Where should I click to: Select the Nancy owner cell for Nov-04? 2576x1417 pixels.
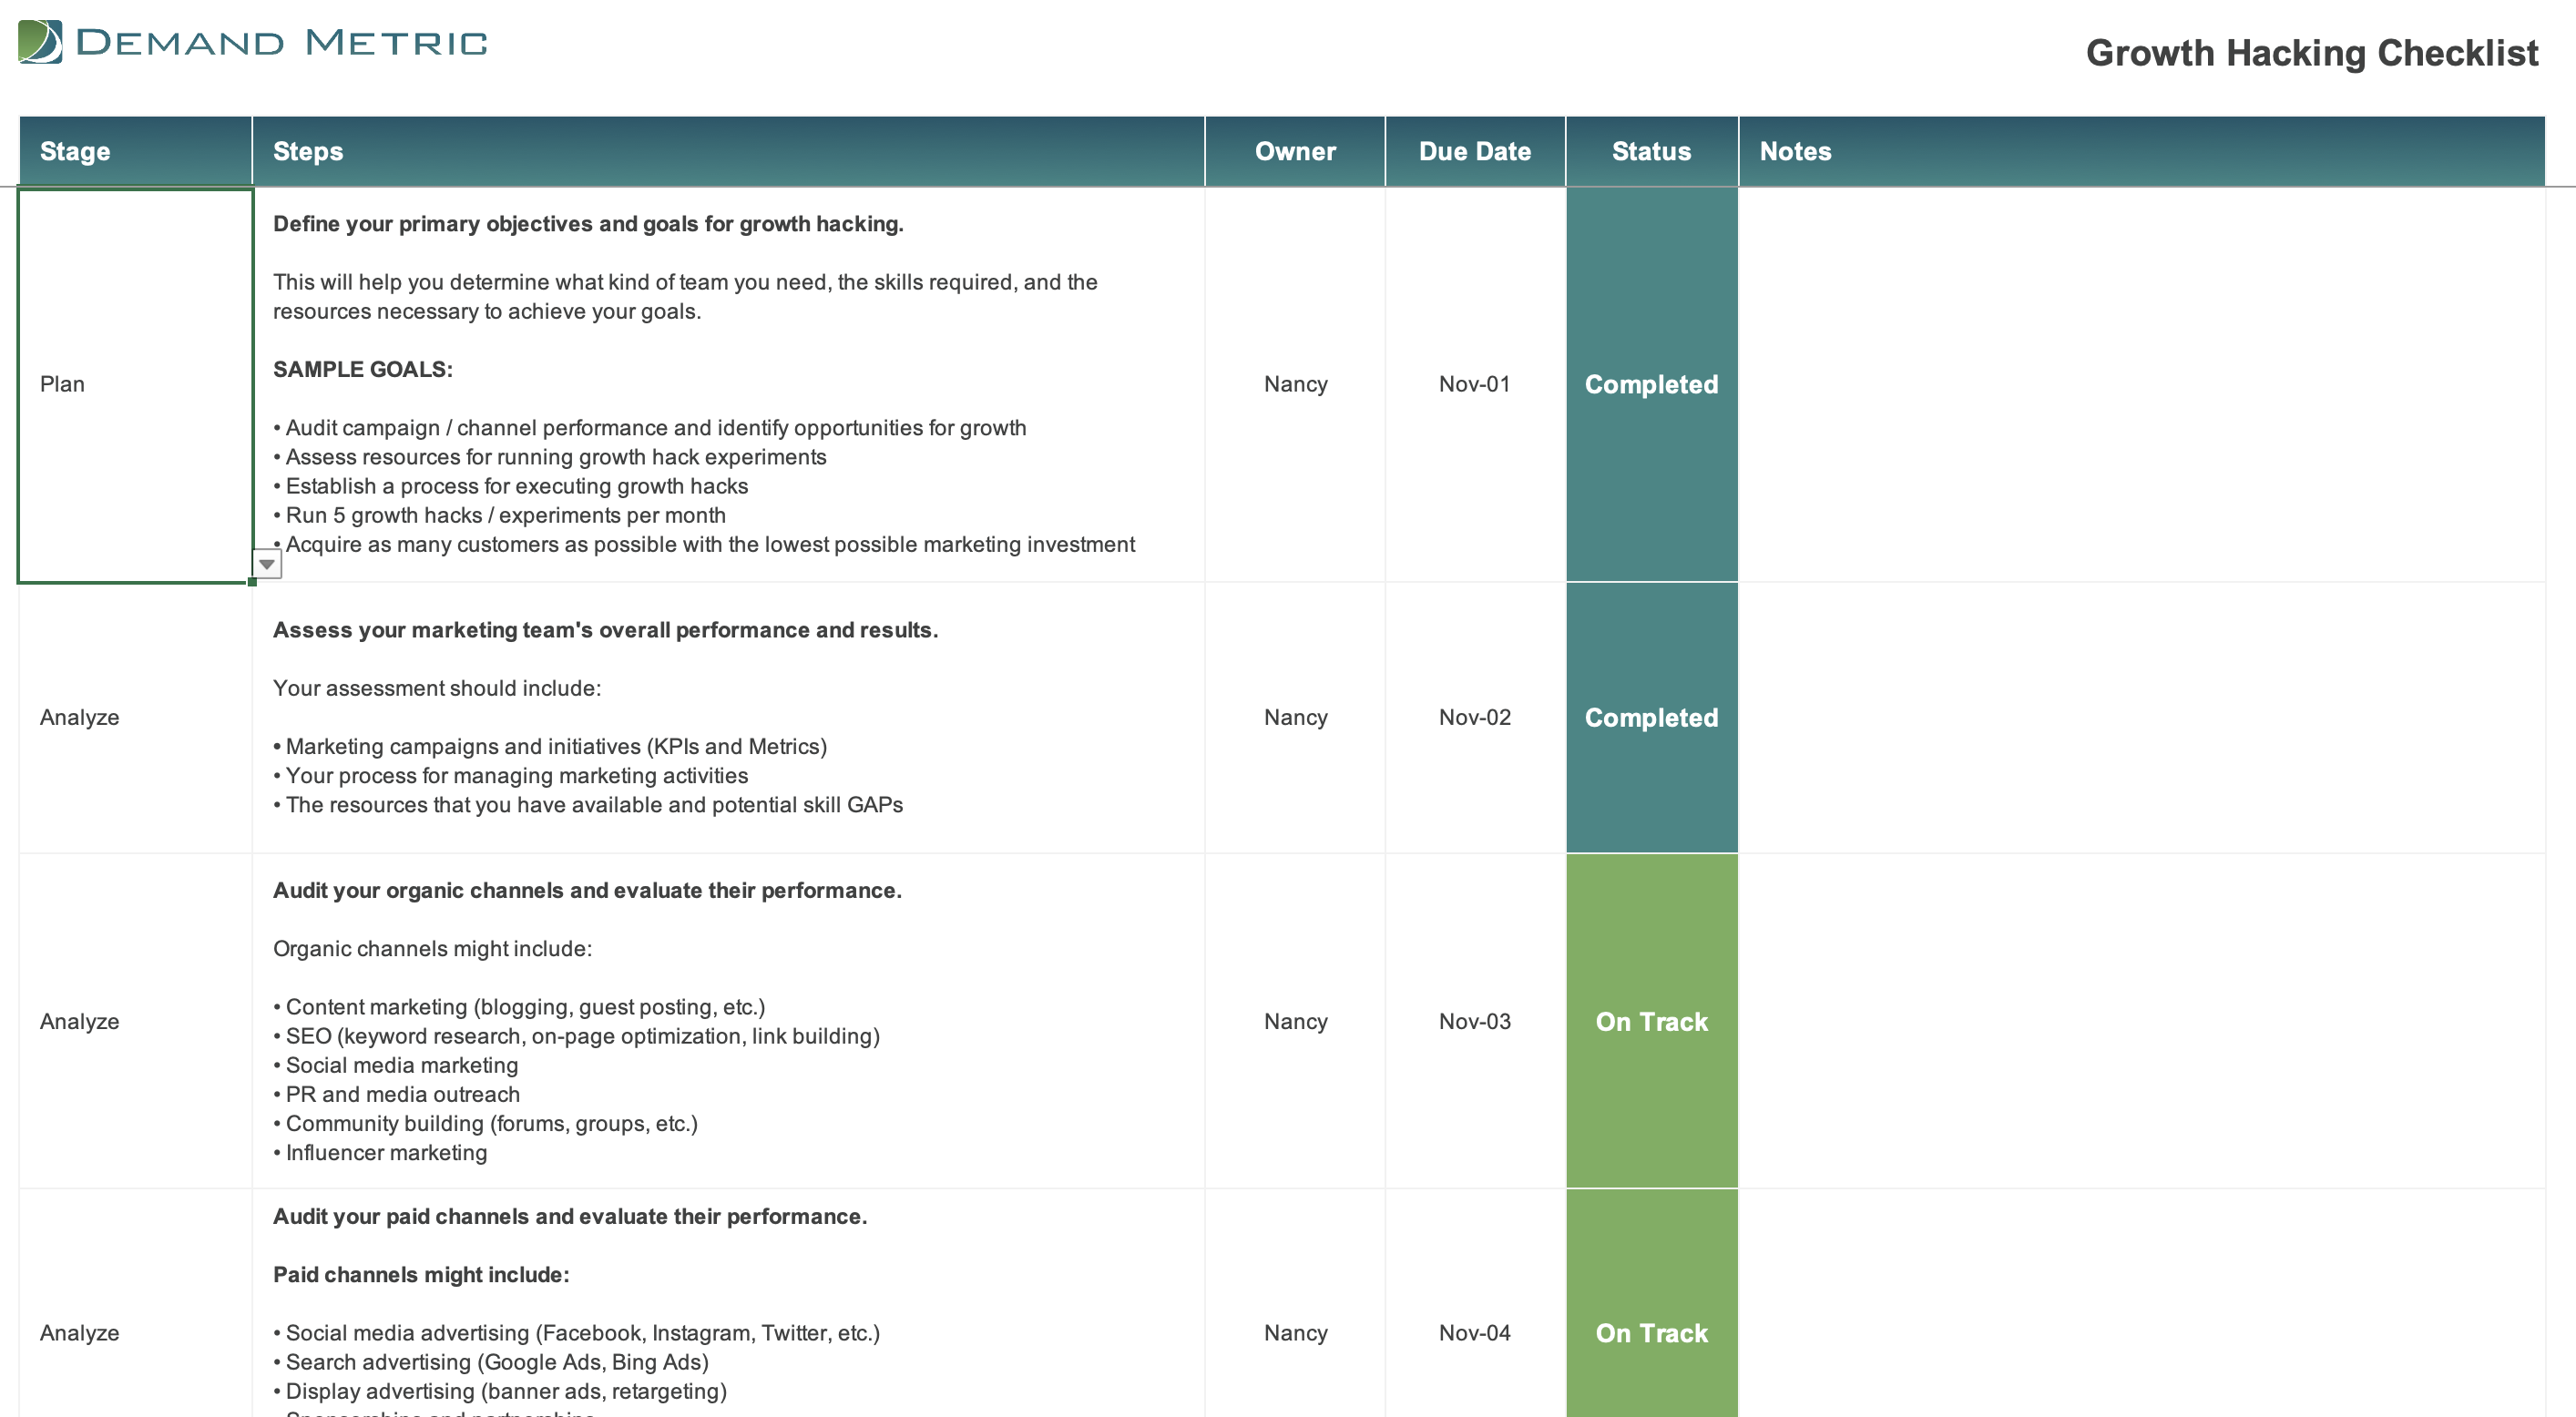pyautogui.click(x=1295, y=1305)
